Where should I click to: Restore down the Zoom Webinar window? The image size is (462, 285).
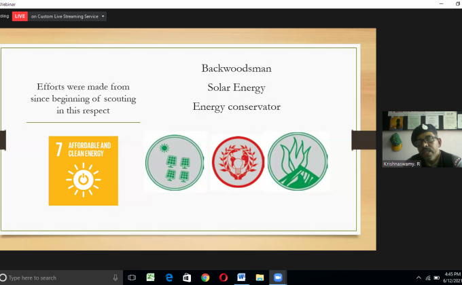pos(457,4)
